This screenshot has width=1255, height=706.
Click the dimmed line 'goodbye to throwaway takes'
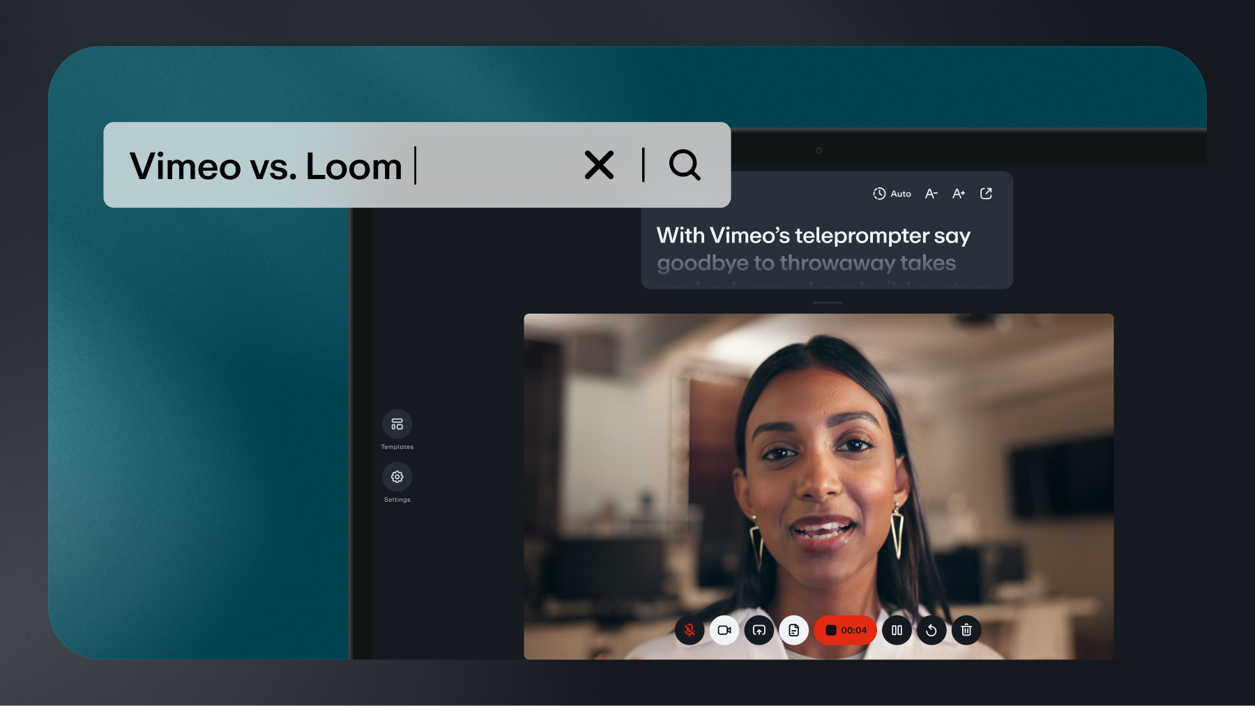pyautogui.click(x=806, y=263)
